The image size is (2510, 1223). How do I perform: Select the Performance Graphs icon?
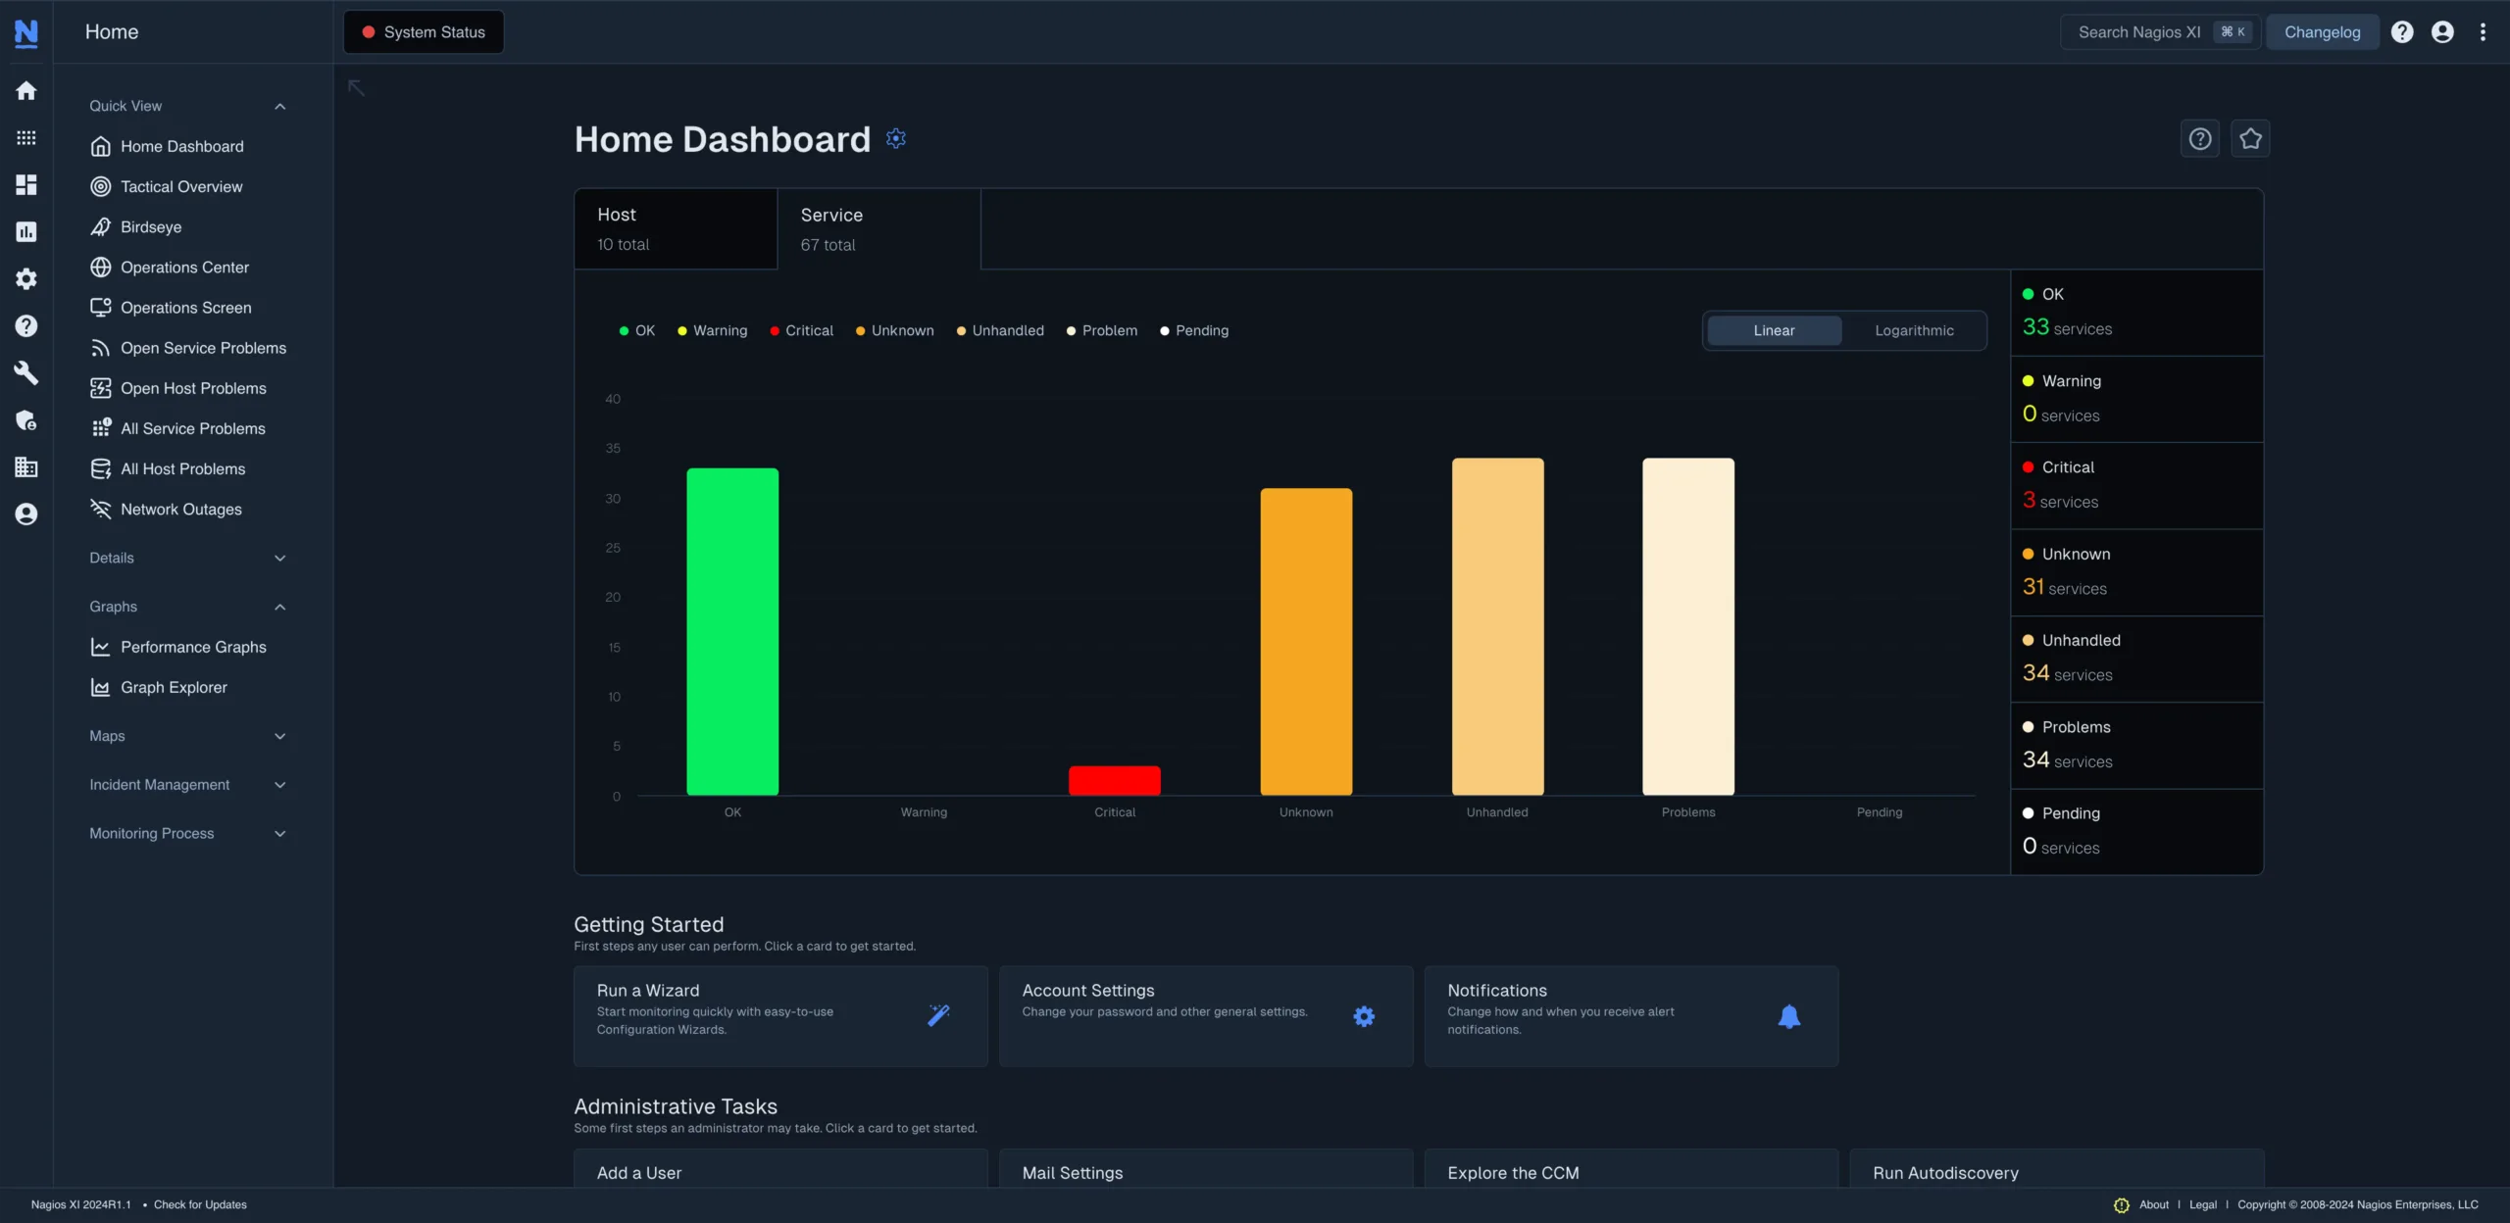(99, 649)
